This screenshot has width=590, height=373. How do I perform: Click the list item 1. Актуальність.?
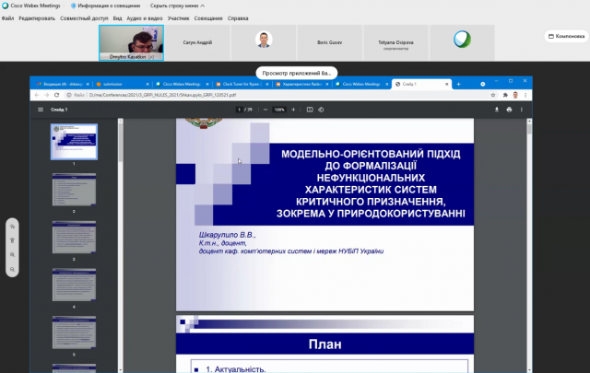coord(236,369)
